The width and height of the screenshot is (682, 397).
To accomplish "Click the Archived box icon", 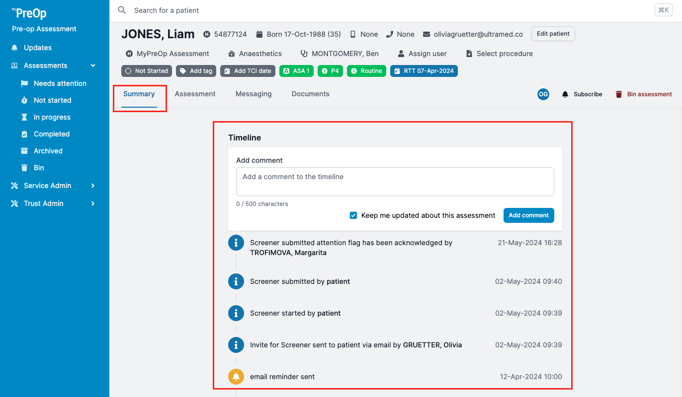I will click(x=24, y=151).
